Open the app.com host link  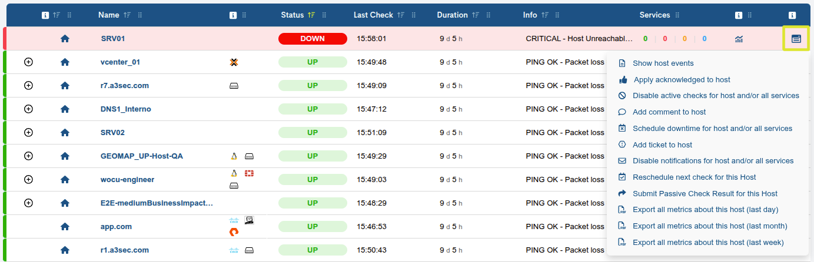pos(116,227)
